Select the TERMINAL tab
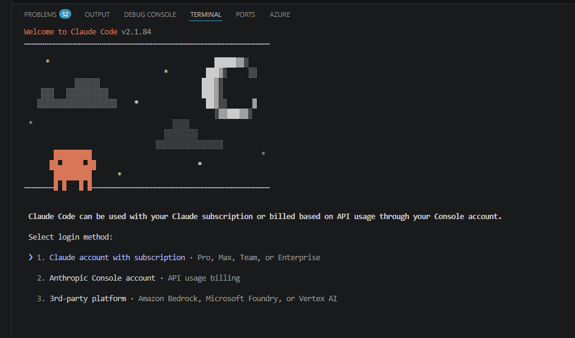575x338 pixels. coord(205,14)
